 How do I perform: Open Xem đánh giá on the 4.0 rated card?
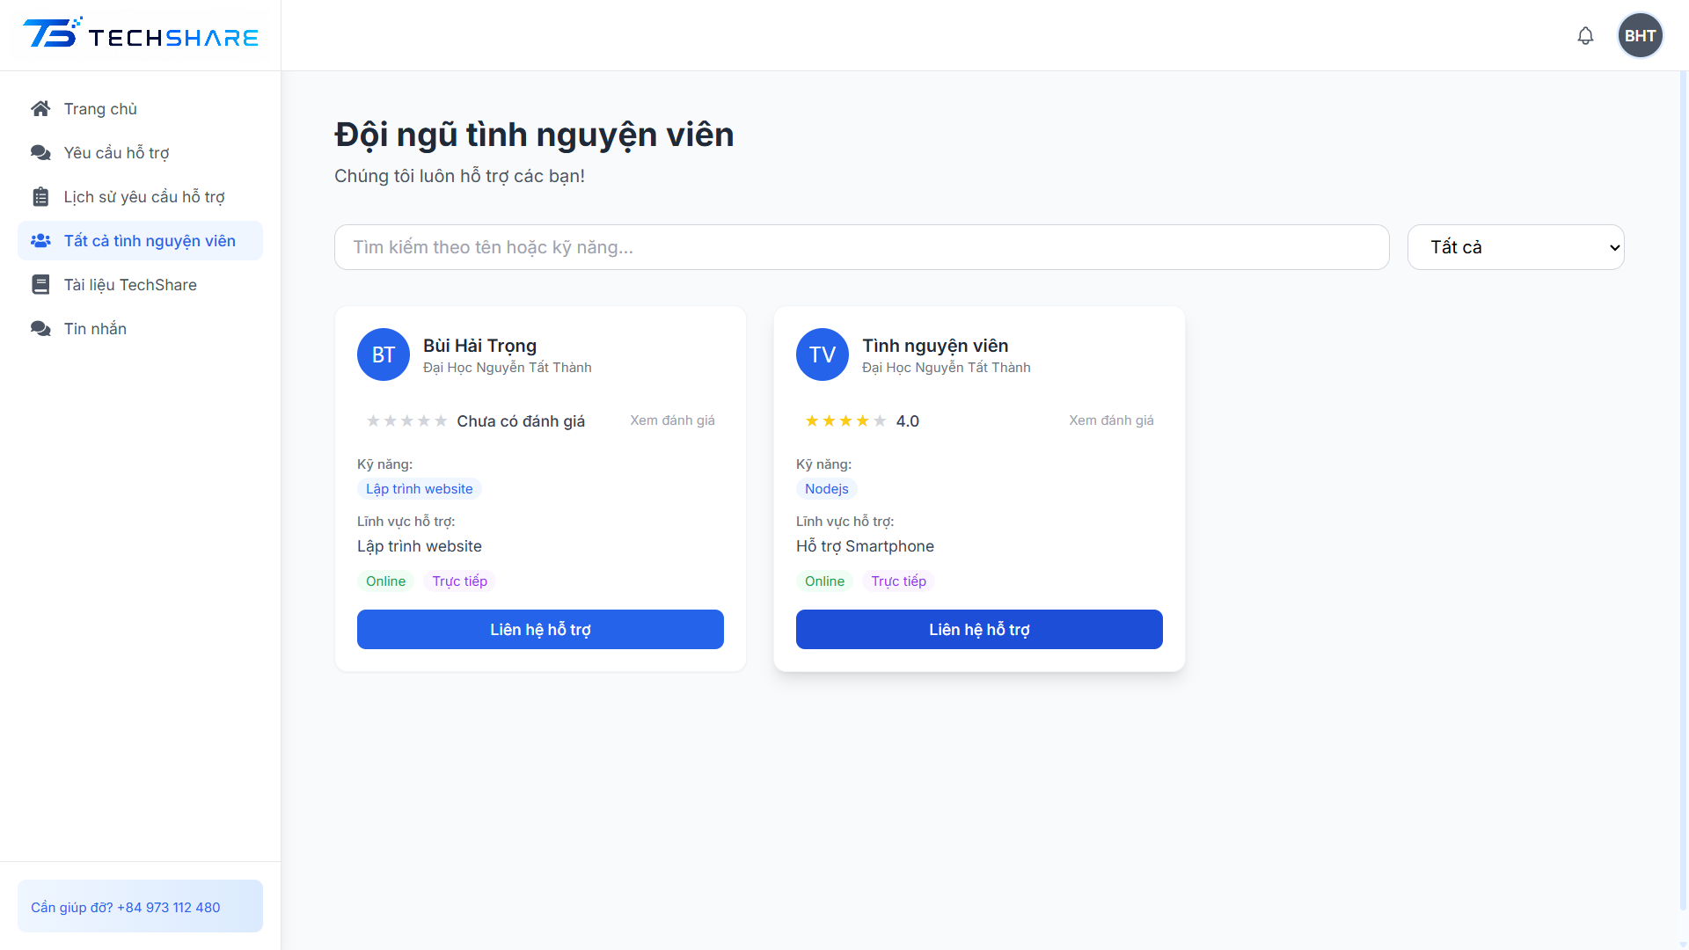click(x=1111, y=420)
